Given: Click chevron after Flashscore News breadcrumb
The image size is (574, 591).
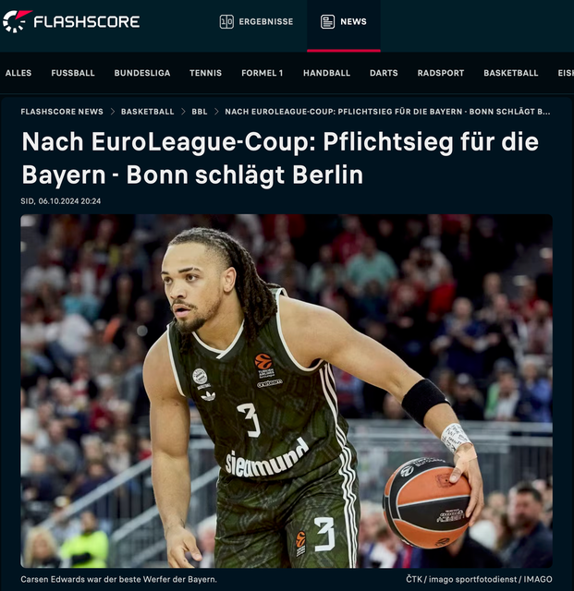Looking at the screenshot, I should pyautogui.click(x=113, y=112).
